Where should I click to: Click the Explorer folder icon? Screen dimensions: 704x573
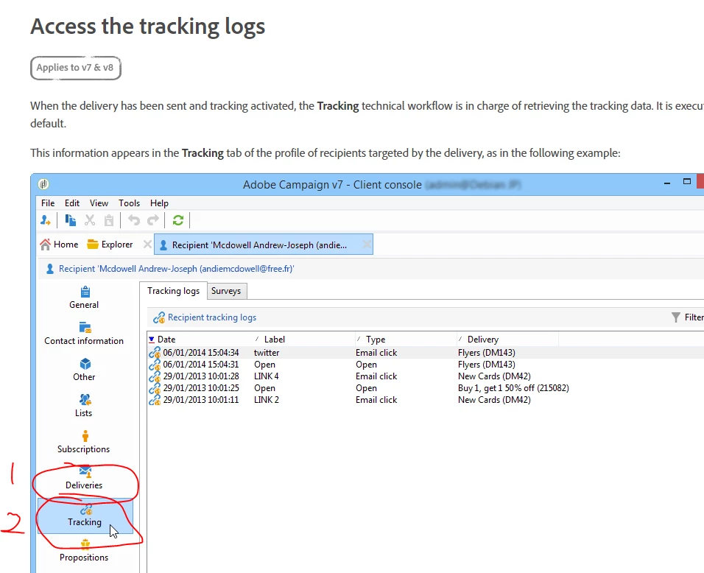(x=93, y=245)
